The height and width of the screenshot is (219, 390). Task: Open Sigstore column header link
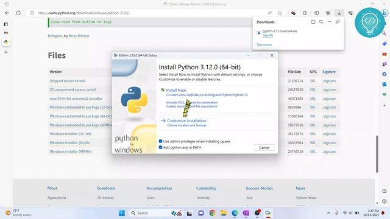point(329,72)
